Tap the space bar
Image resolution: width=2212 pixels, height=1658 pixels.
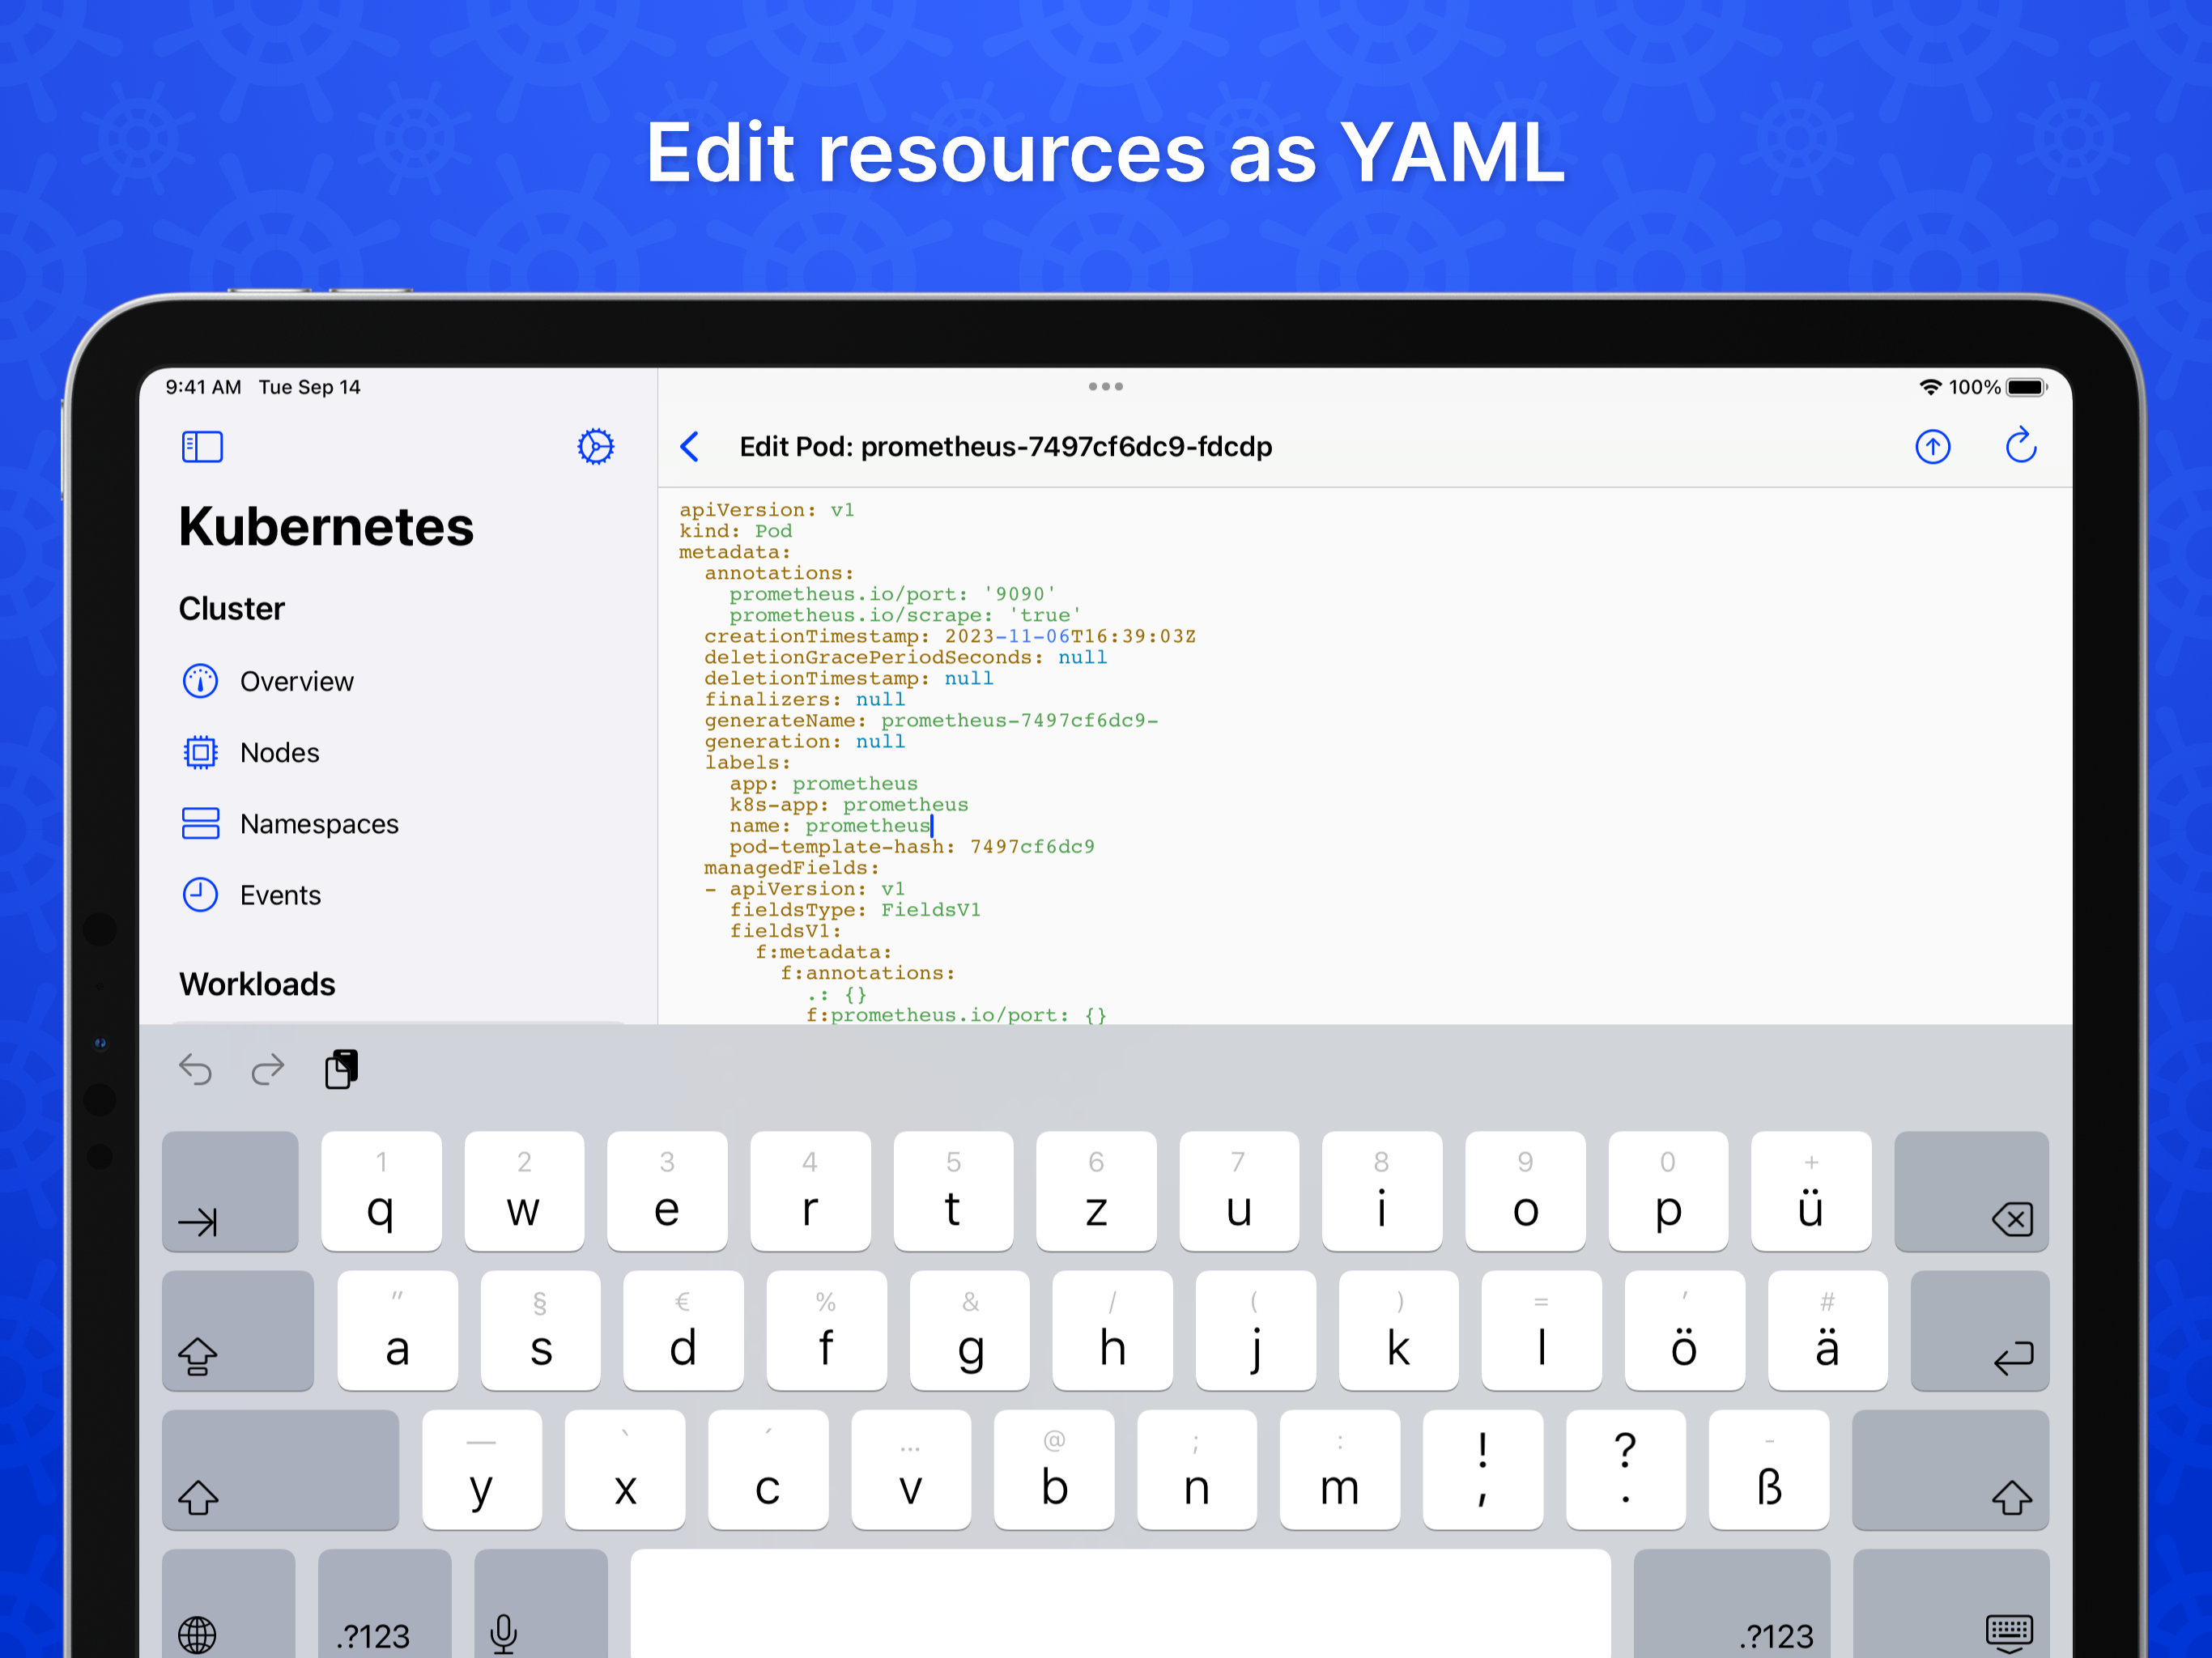point(1120,1604)
